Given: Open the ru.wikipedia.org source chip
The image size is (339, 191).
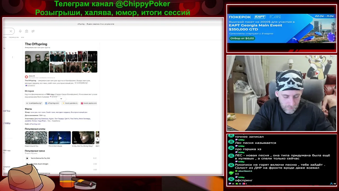Looking at the screenshot, I should pos(34,103).
